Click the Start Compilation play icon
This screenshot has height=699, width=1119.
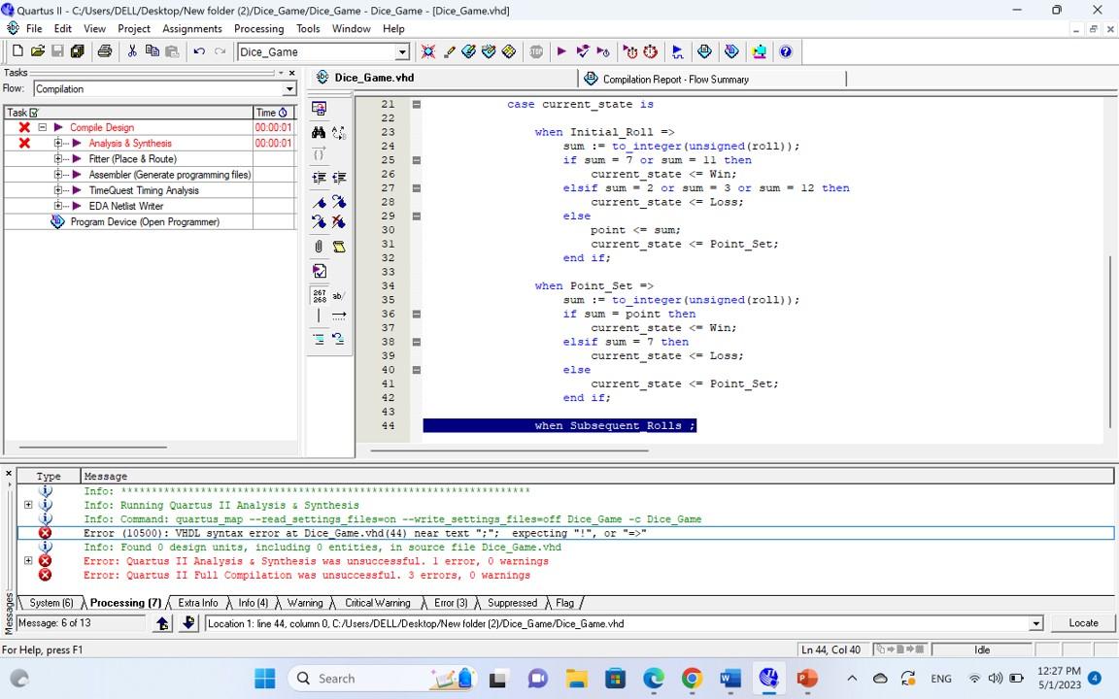[x=561, y=51]
